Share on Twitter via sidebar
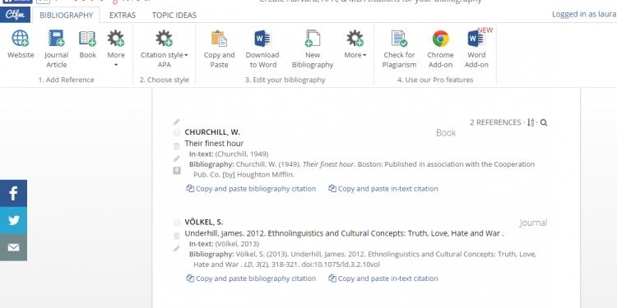This screenshot has width=617, height=308. point(13,220)
